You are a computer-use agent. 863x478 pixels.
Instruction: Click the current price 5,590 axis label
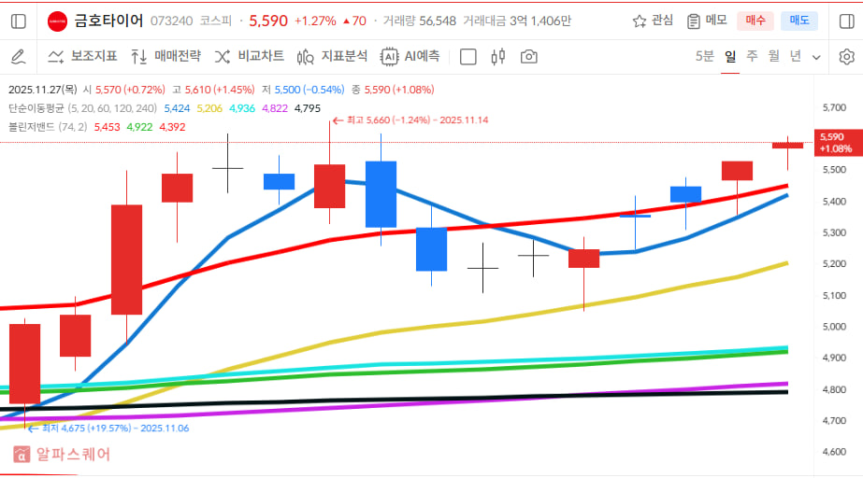(837, 142)
